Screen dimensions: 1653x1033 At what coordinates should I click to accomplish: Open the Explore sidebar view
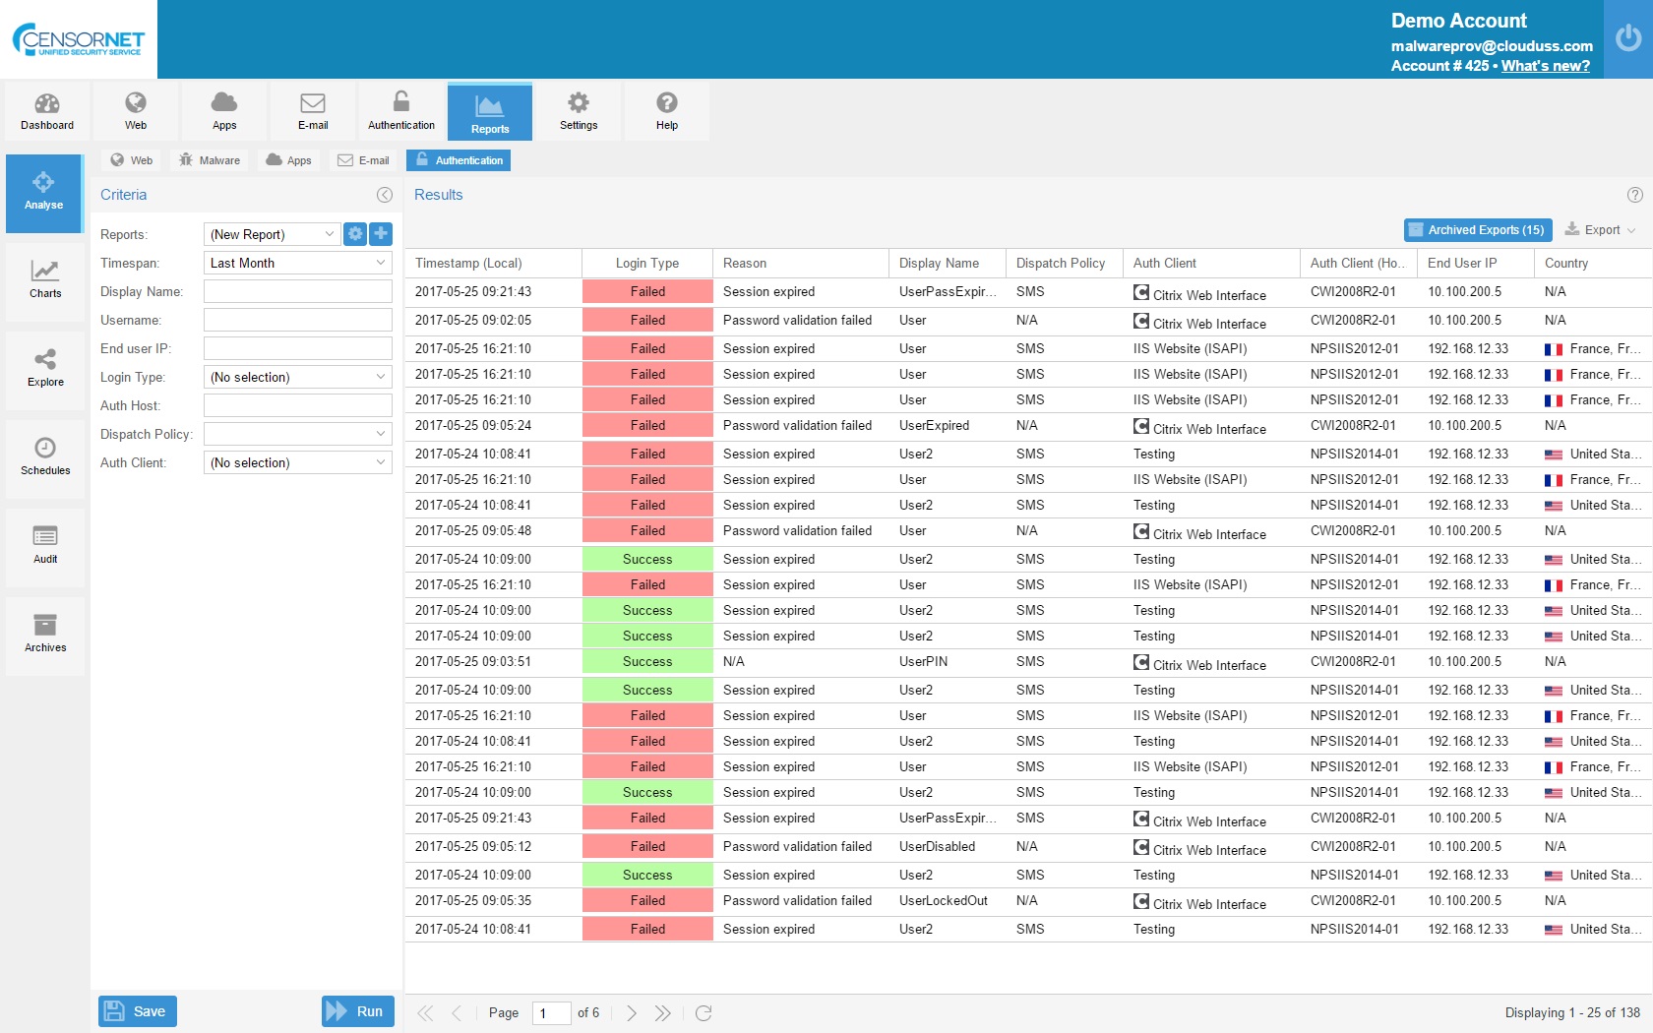pos(45,368)
